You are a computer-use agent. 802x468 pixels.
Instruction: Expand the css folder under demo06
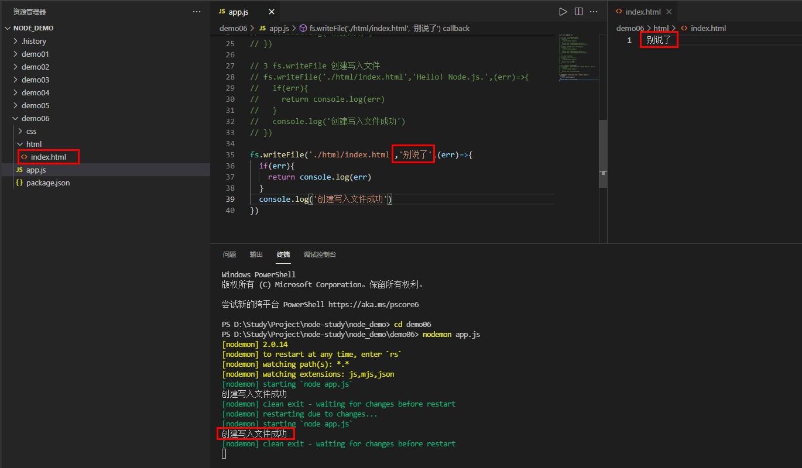(31, 131)
